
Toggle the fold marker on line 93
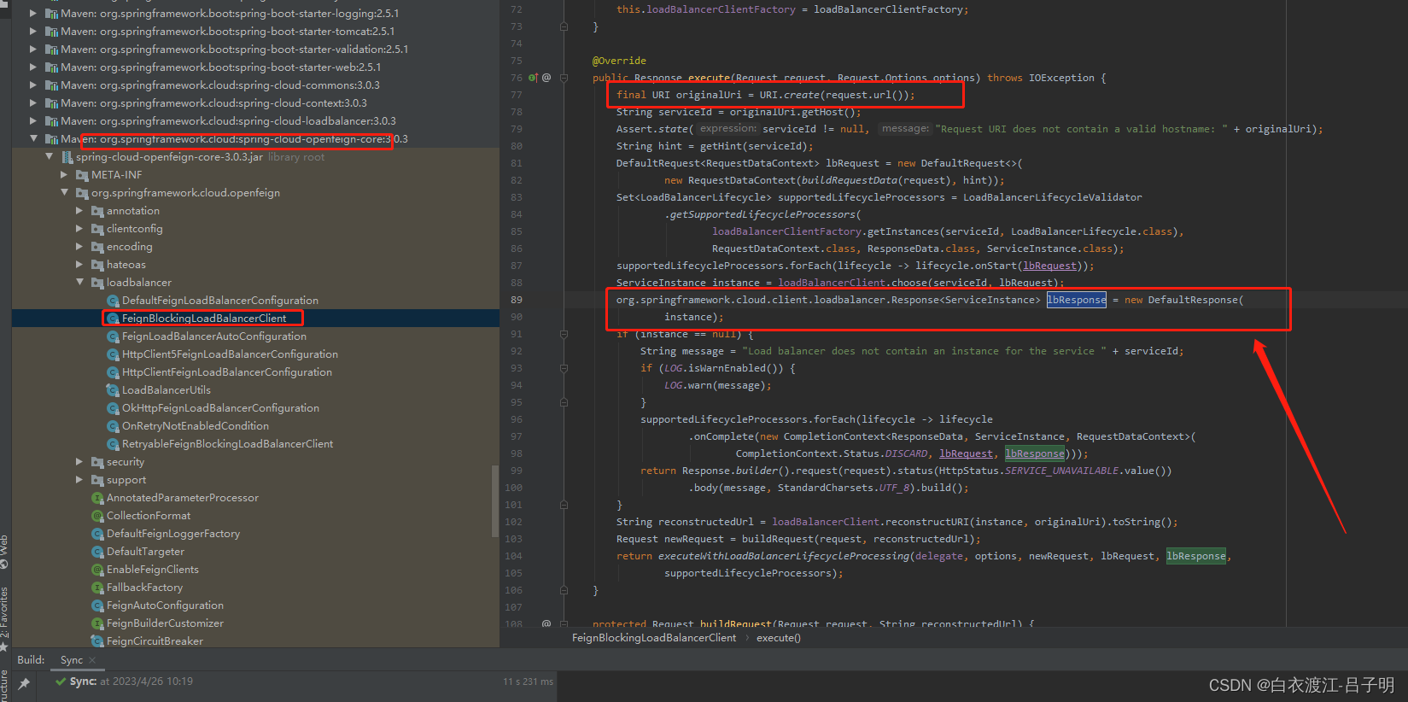click(564, 368)
